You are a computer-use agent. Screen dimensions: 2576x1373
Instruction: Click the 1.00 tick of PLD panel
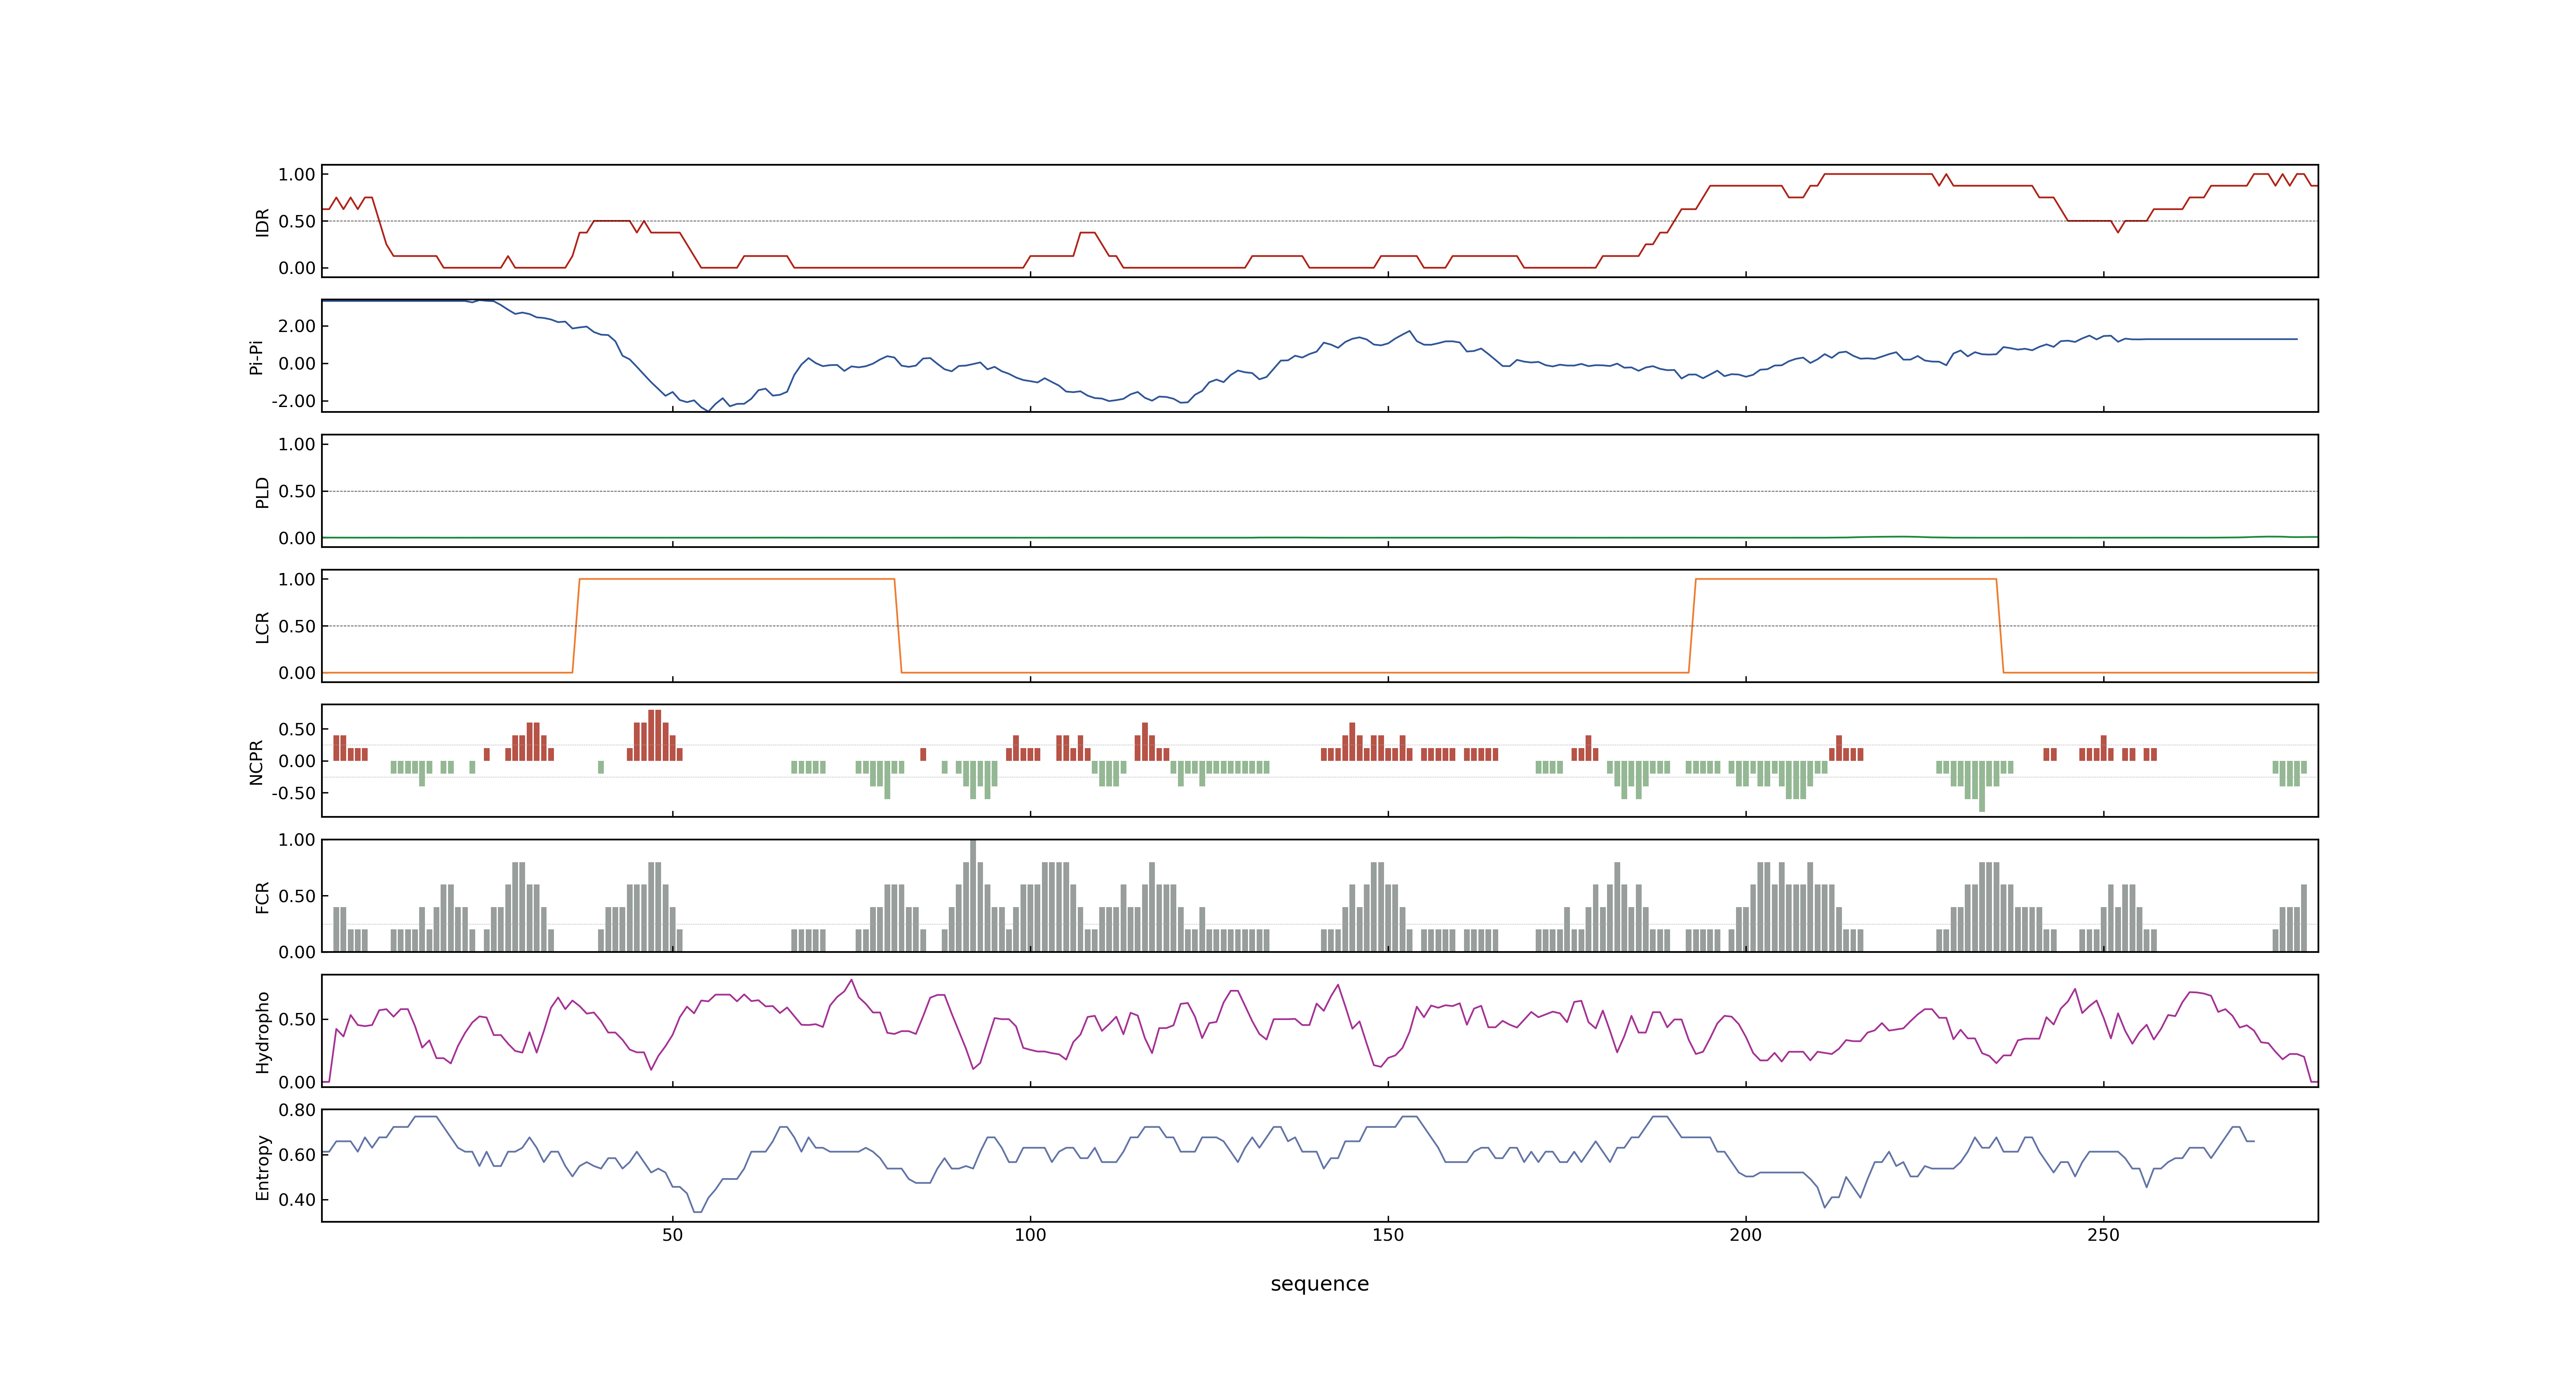pyautogui.click(x=297, y=444)
